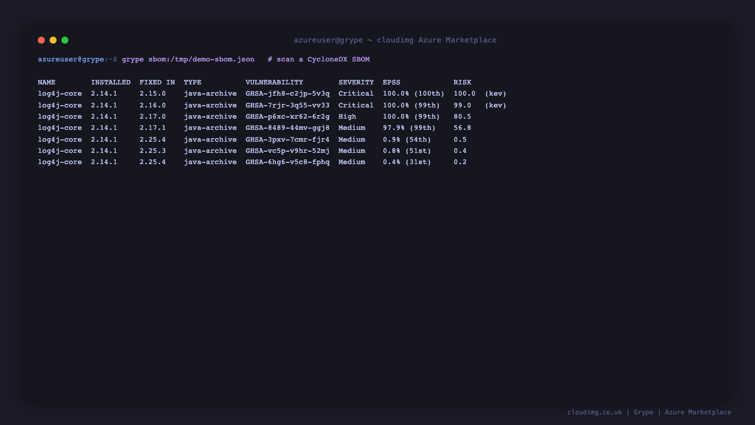Click EPSS value '0.8% (51st)'

[407, 151]
